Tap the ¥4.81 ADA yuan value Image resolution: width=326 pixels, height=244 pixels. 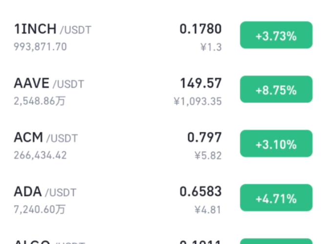(x=208, y=210)
